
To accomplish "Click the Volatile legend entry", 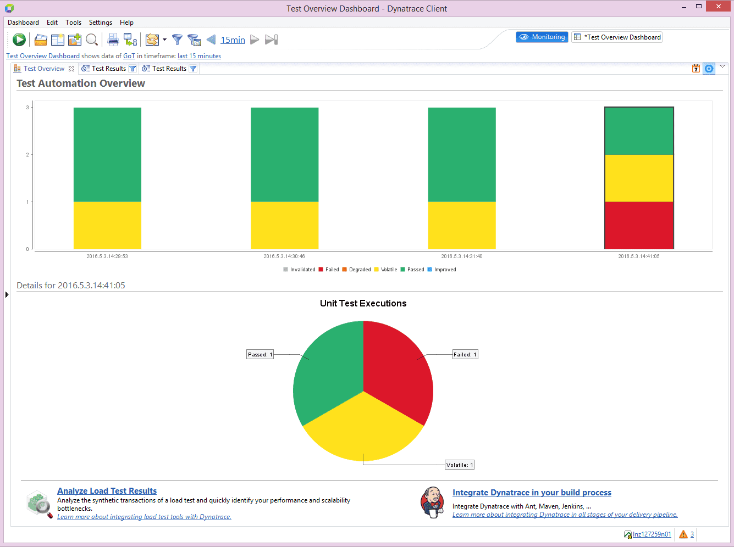I will [x=385, y=270].
